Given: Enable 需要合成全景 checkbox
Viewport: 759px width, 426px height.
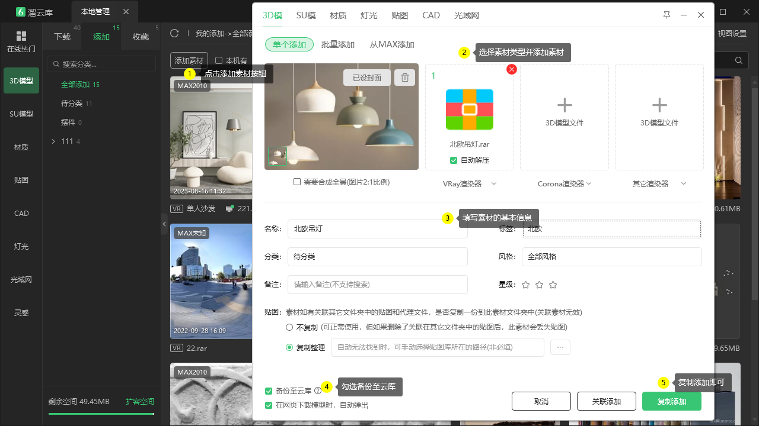Looking at the screenshot, I should pos(297,182).
